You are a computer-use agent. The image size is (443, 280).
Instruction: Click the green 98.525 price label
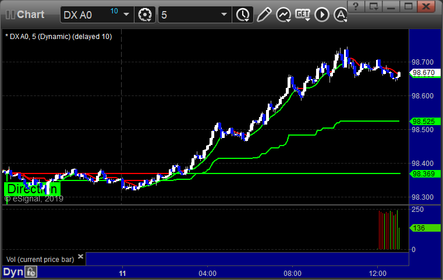tap(423, 121)
